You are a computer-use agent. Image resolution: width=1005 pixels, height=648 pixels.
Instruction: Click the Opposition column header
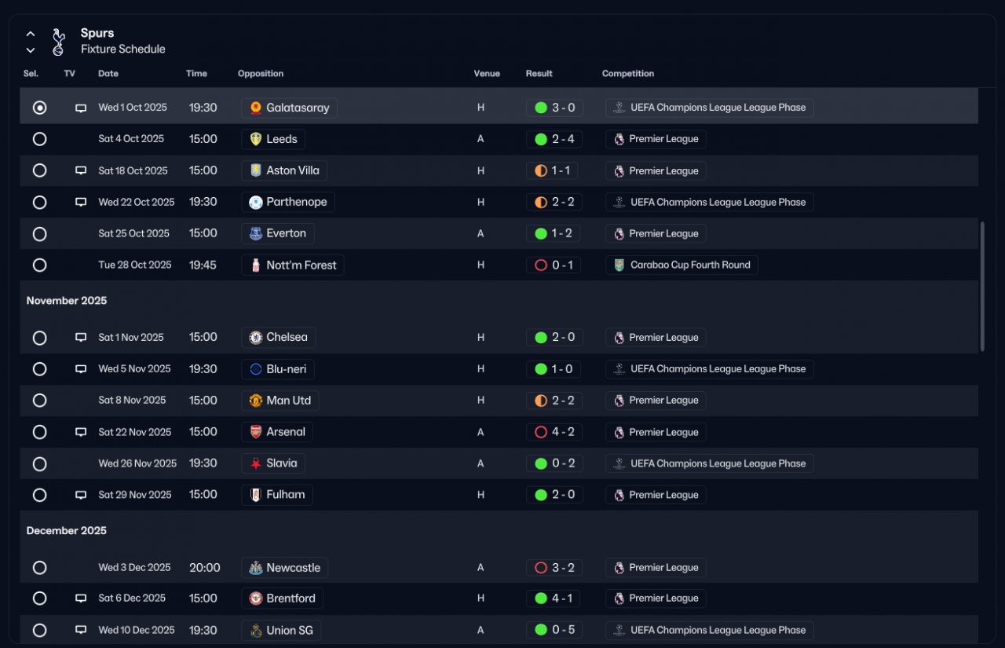point(261,74)
